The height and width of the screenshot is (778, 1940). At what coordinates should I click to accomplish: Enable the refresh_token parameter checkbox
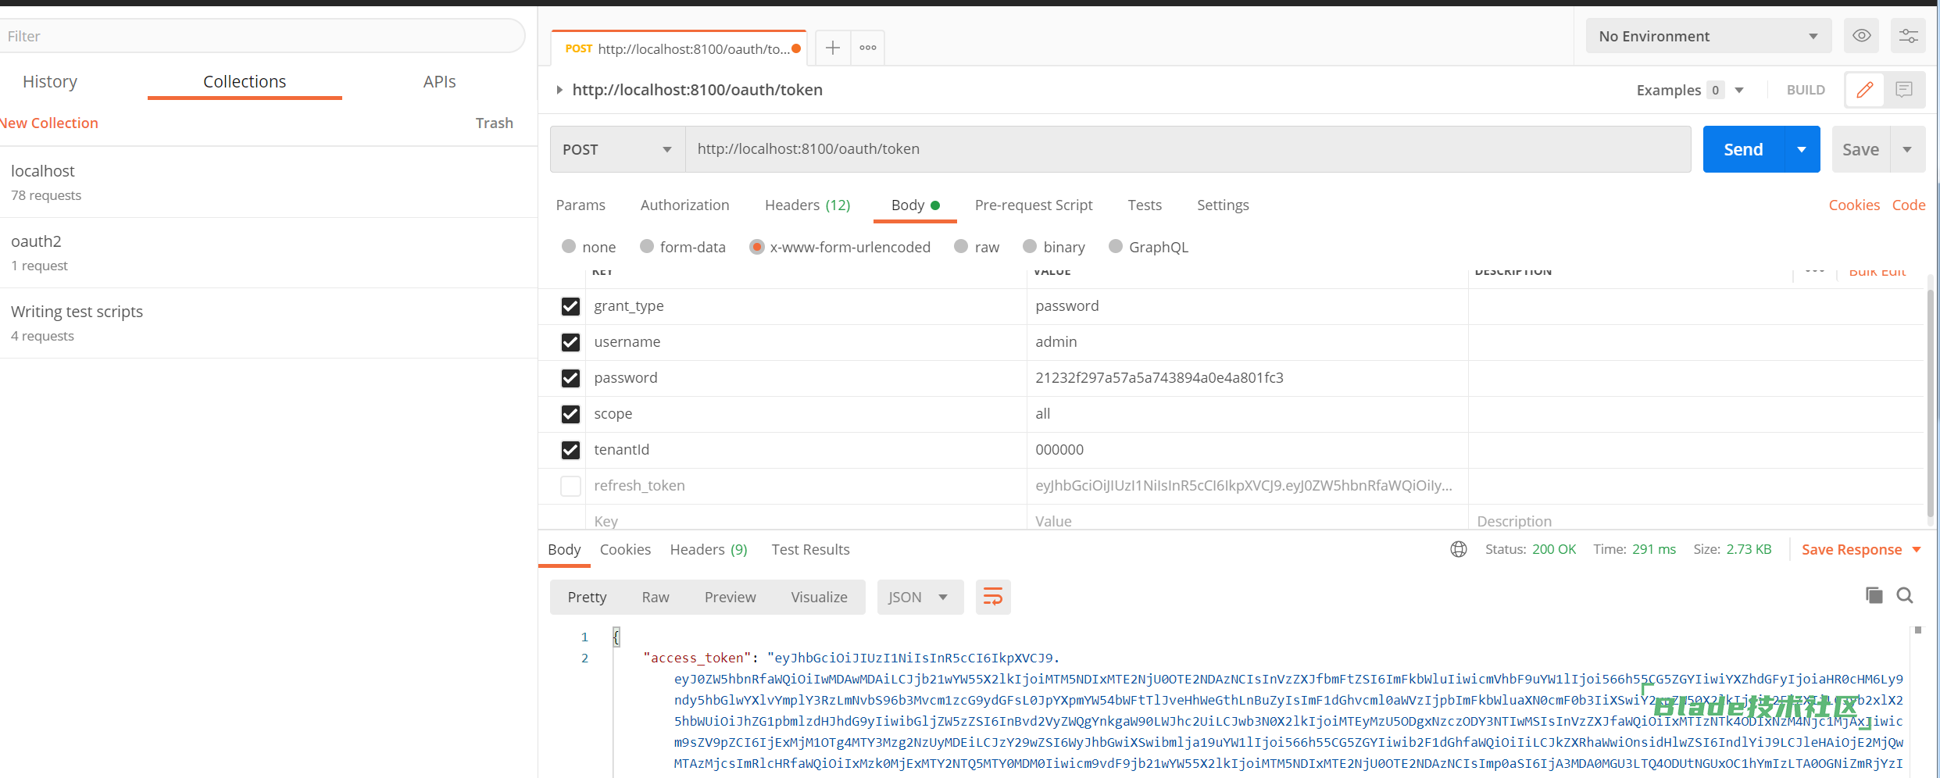point(570,486)
